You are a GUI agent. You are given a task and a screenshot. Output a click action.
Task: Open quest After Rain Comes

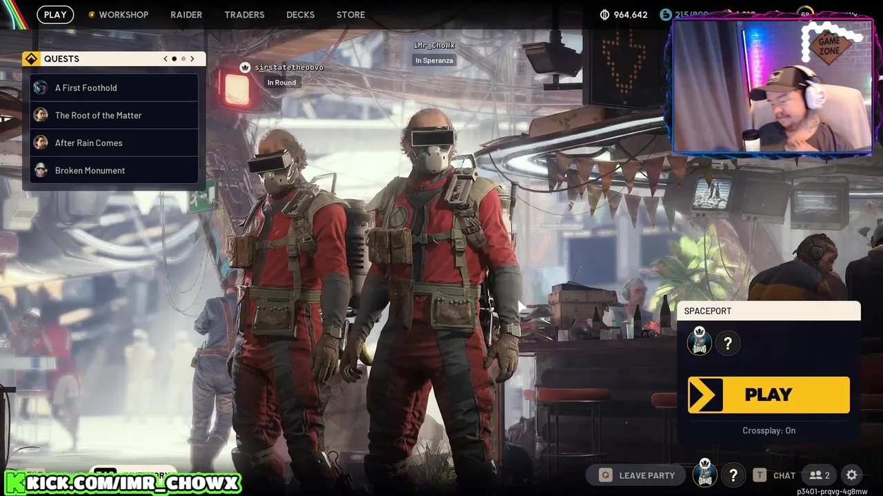(x=115, y=143)
